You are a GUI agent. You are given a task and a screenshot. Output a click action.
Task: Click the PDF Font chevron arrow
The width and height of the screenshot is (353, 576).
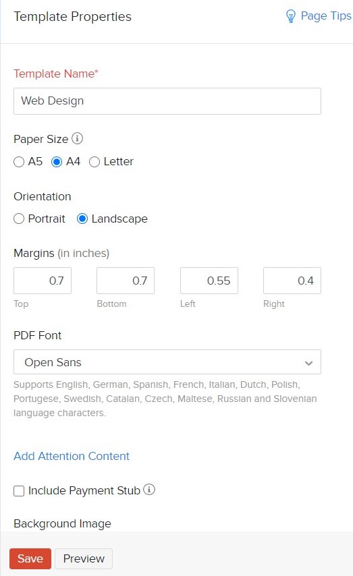pyautogui.click(x=308, y=363)
